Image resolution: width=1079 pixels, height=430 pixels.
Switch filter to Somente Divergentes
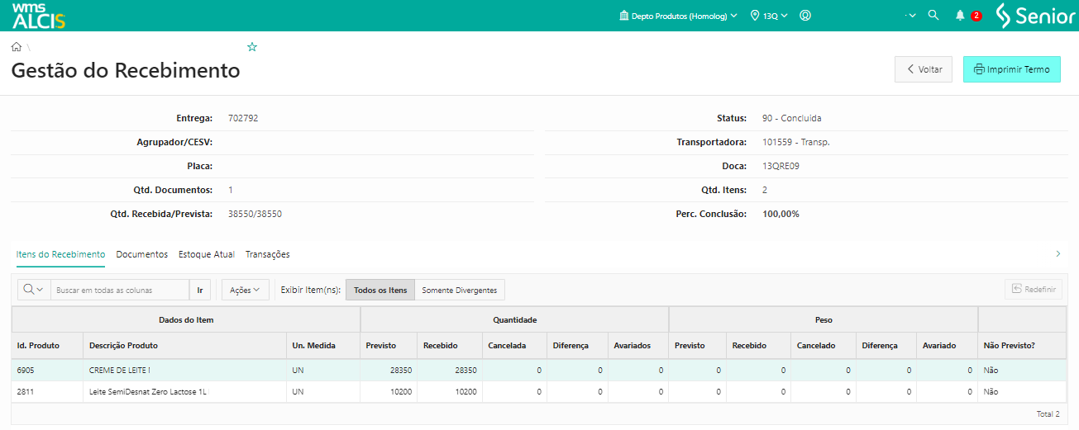459,290
